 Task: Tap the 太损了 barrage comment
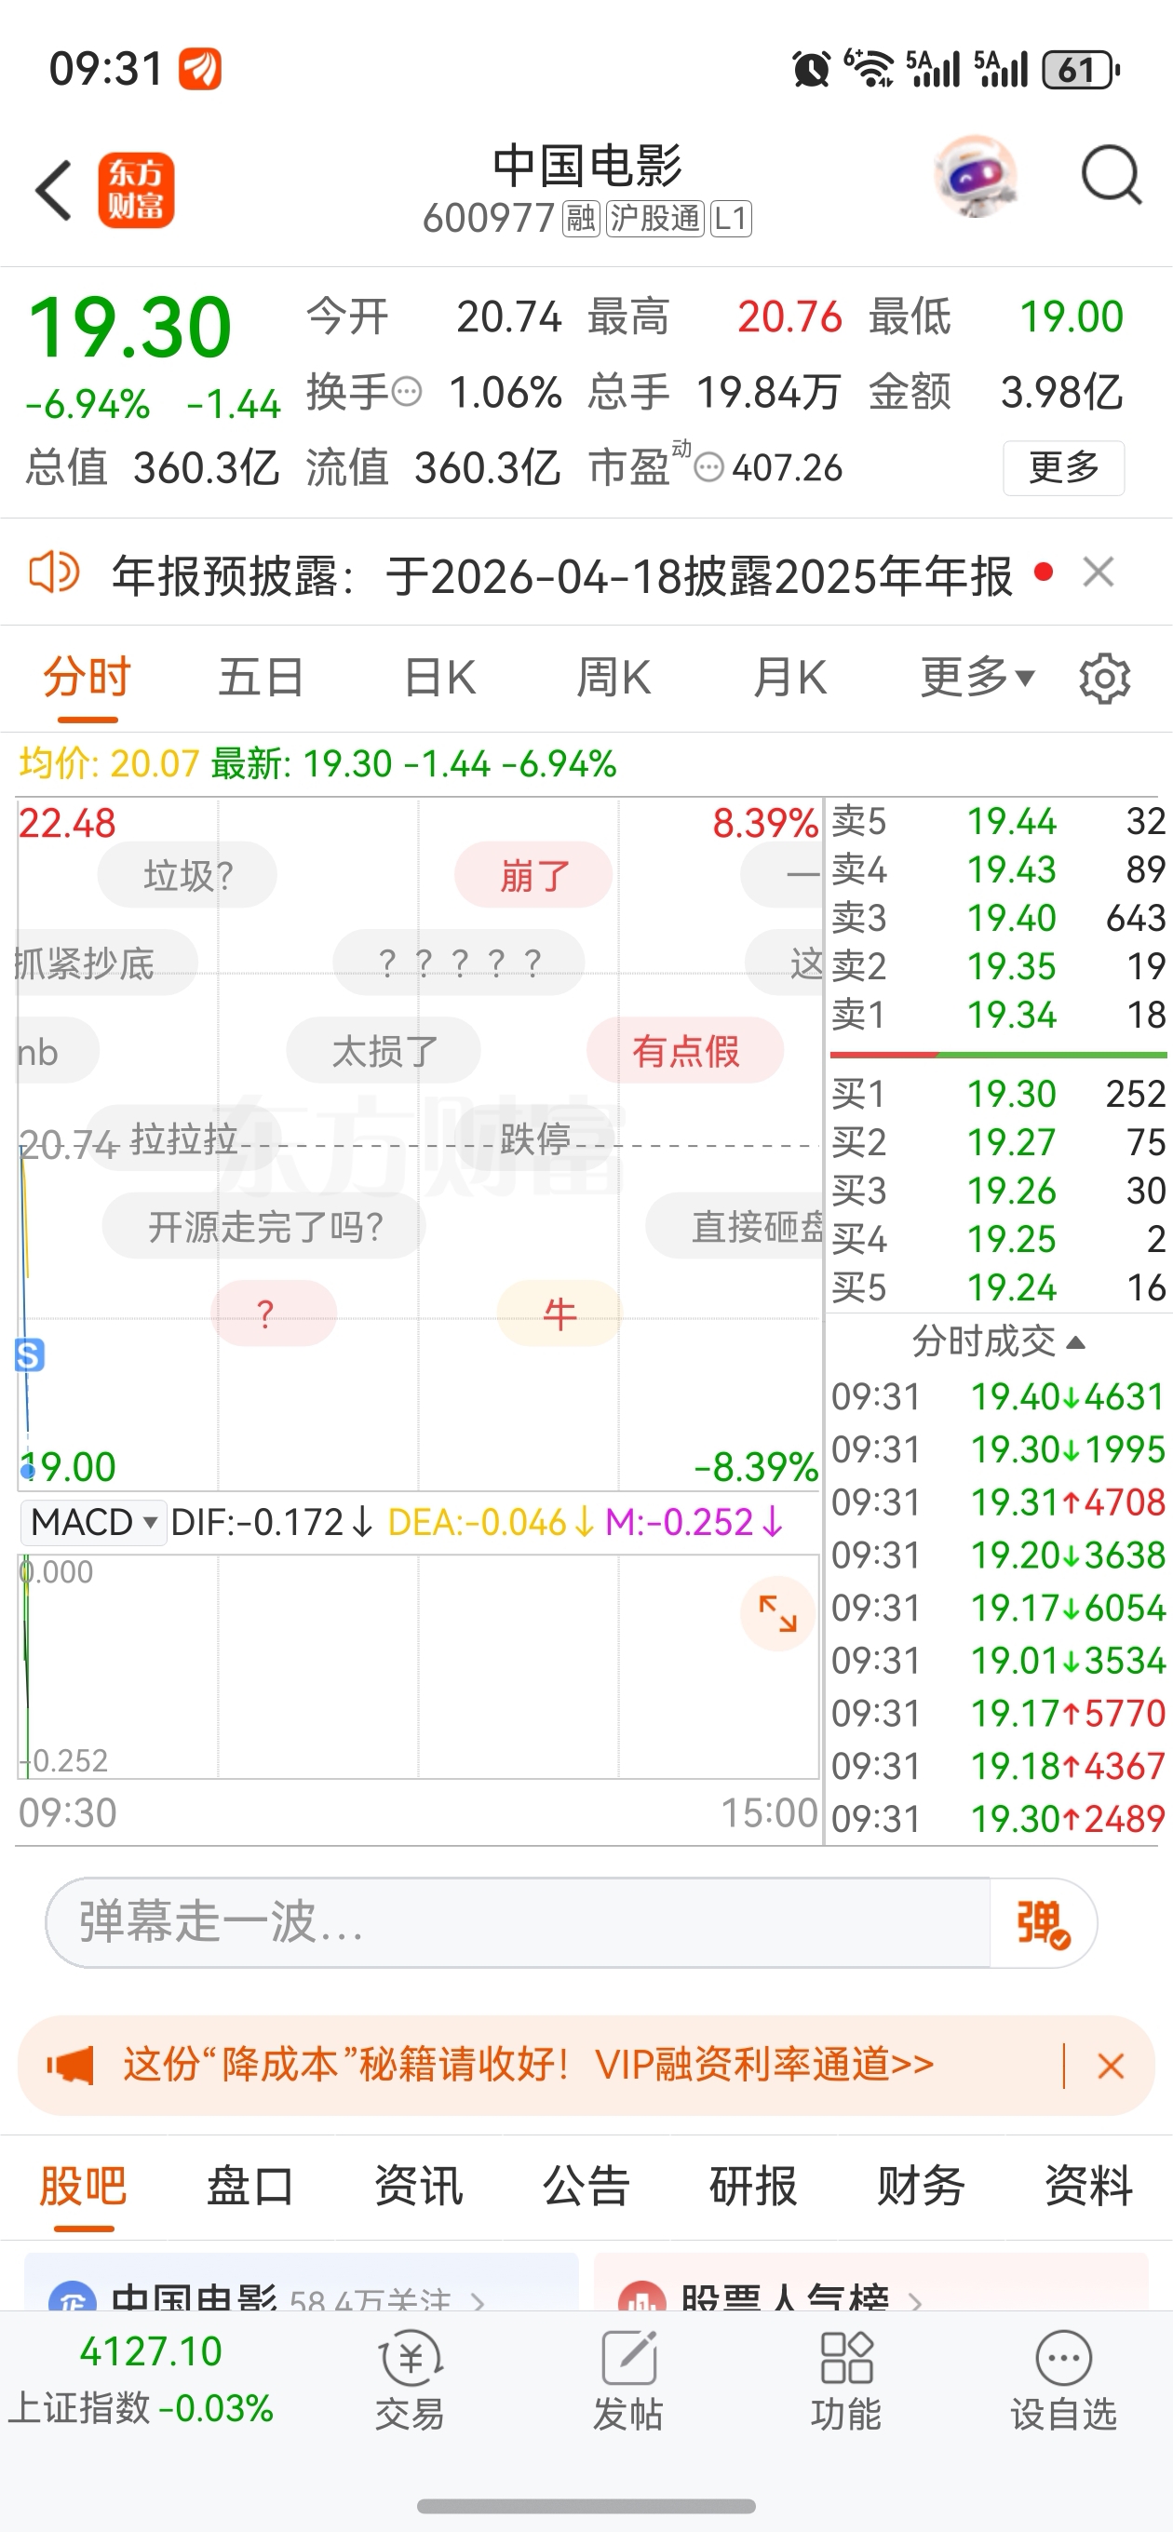click(x=384, y=1051)
